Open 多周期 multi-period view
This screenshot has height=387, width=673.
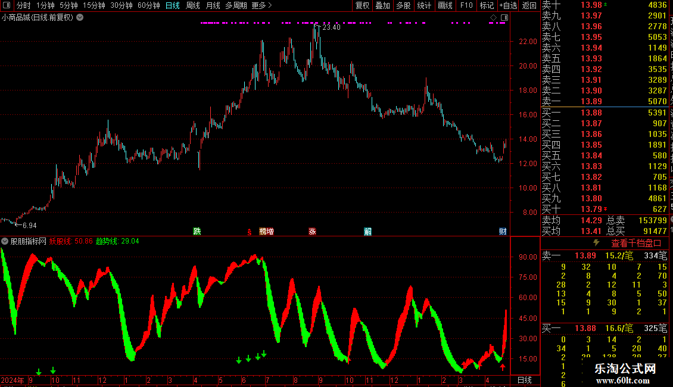pos(236,5)
